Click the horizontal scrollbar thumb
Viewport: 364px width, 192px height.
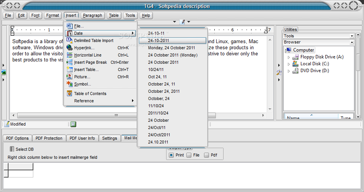pyautogui.click(x=116, y=115)
